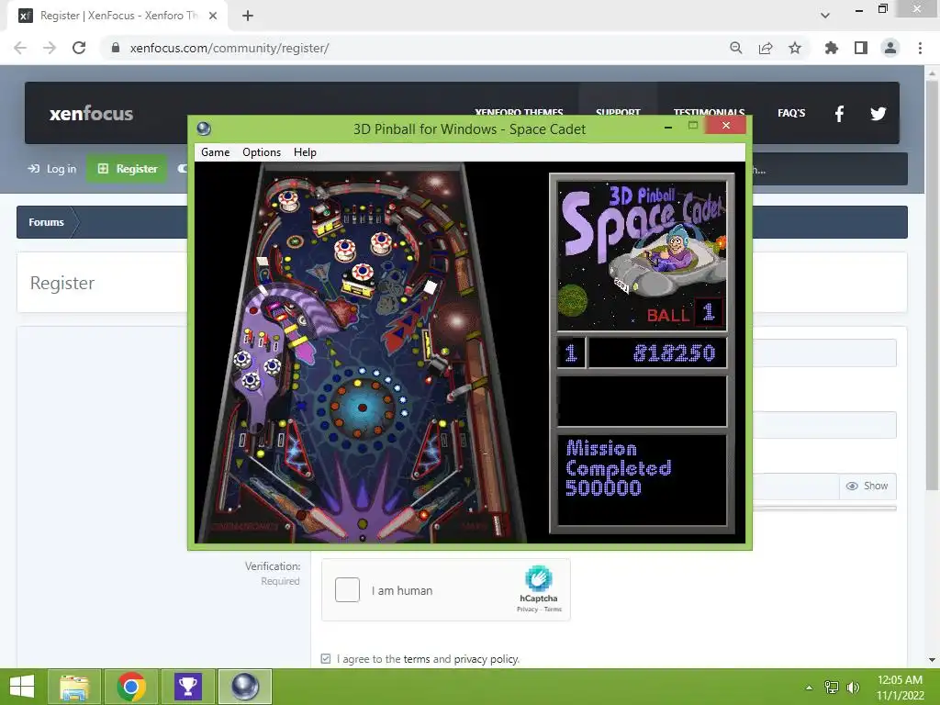
Task: Click the green Register button
Action: coord(127,169)
